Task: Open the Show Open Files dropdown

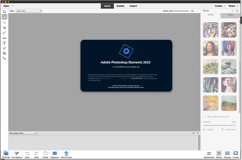Action: point(23,133)
